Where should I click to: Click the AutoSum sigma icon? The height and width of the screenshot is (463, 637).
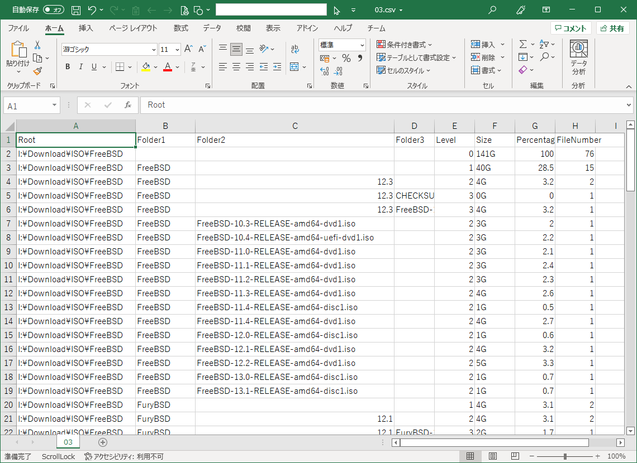pos(523,44)
